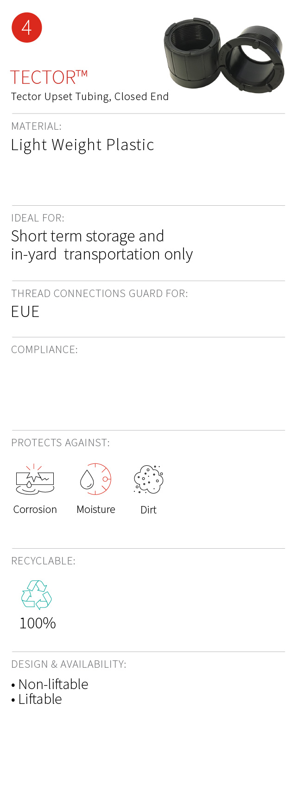Image resolution: width=297 pixels, height=785 pixels.
Task: Click the EUE thread connection value
Action: [x=25, y=312]
